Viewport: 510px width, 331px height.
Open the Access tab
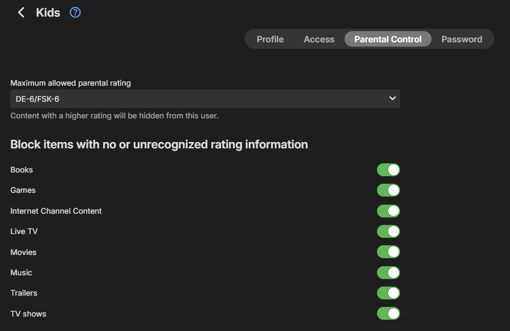319,39
